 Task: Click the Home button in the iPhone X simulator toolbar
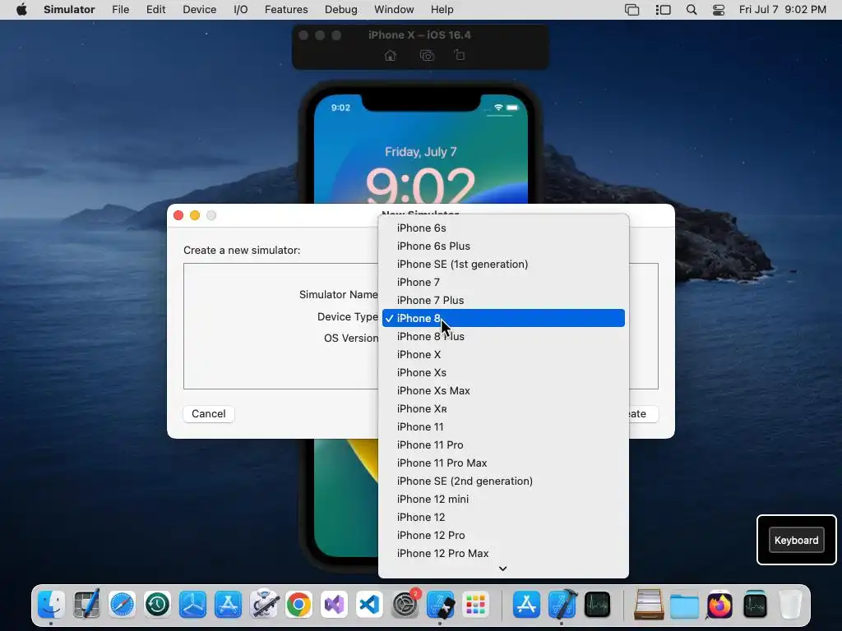coord(391,55)
